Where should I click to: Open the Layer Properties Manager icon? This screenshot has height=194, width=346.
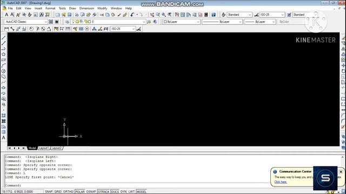coord(67,22)
